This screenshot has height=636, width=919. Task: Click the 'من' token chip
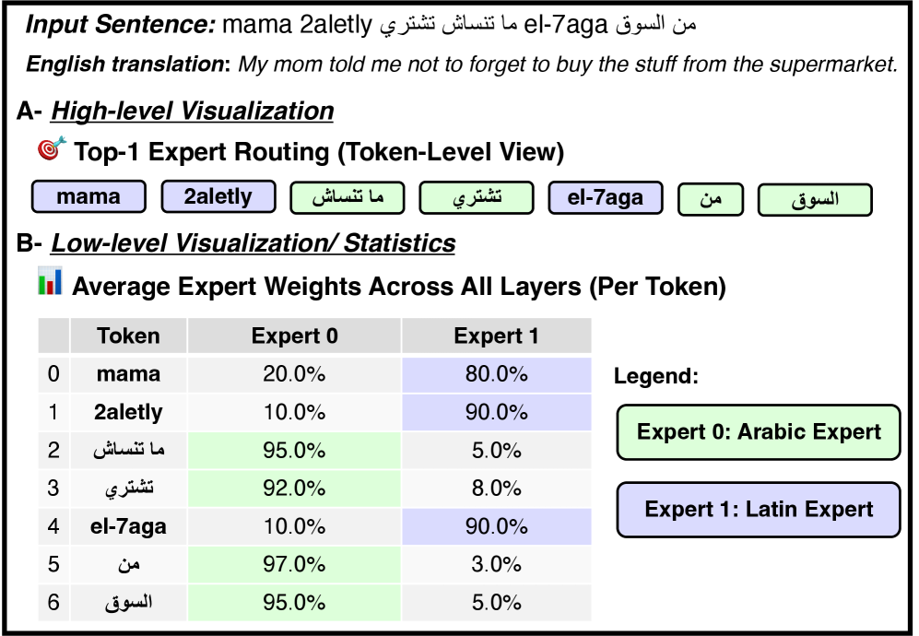pos(710,199)
